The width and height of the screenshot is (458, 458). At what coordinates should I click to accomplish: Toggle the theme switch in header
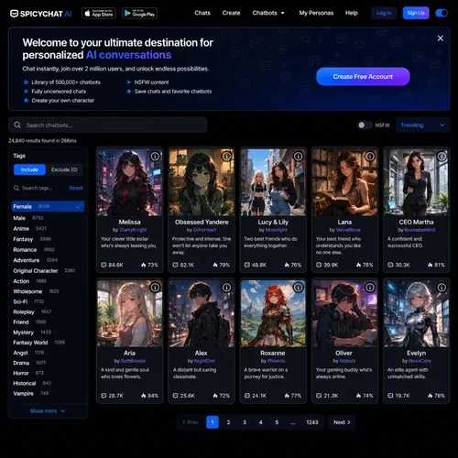pos(442,13)
